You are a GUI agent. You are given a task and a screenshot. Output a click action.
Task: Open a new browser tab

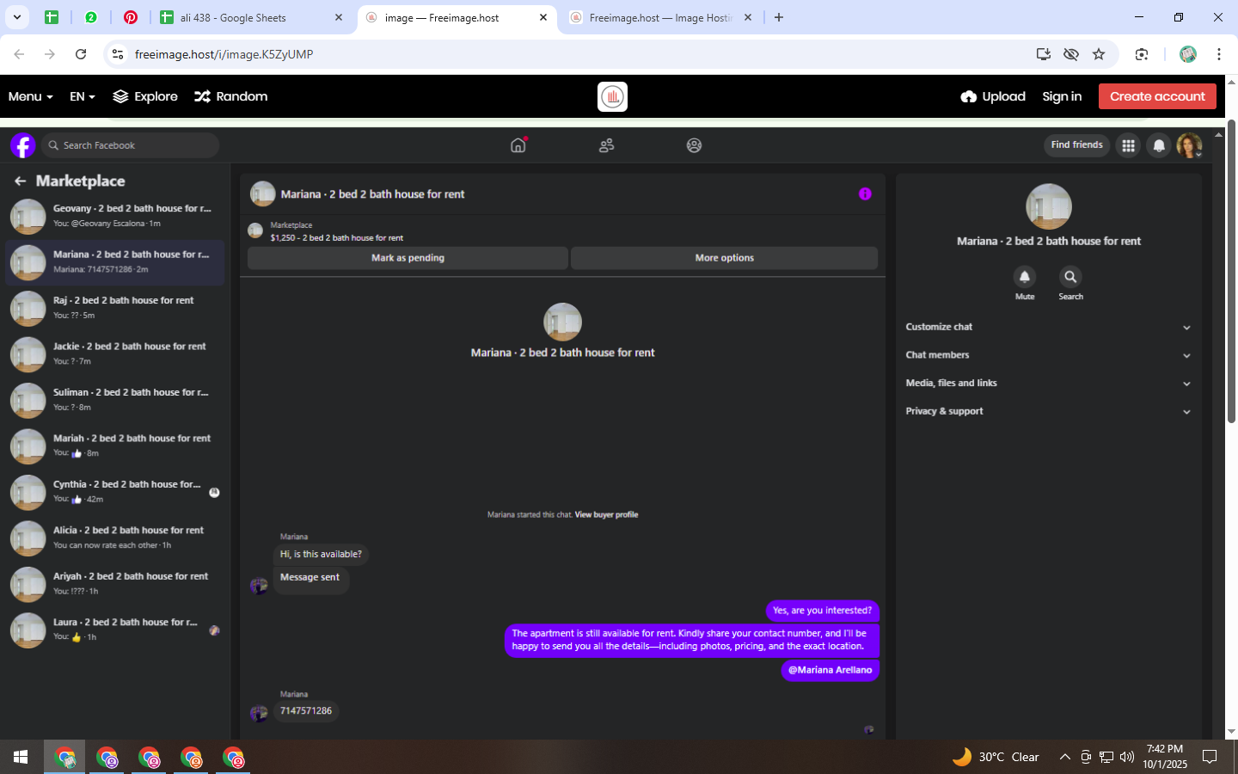[779, 17]
